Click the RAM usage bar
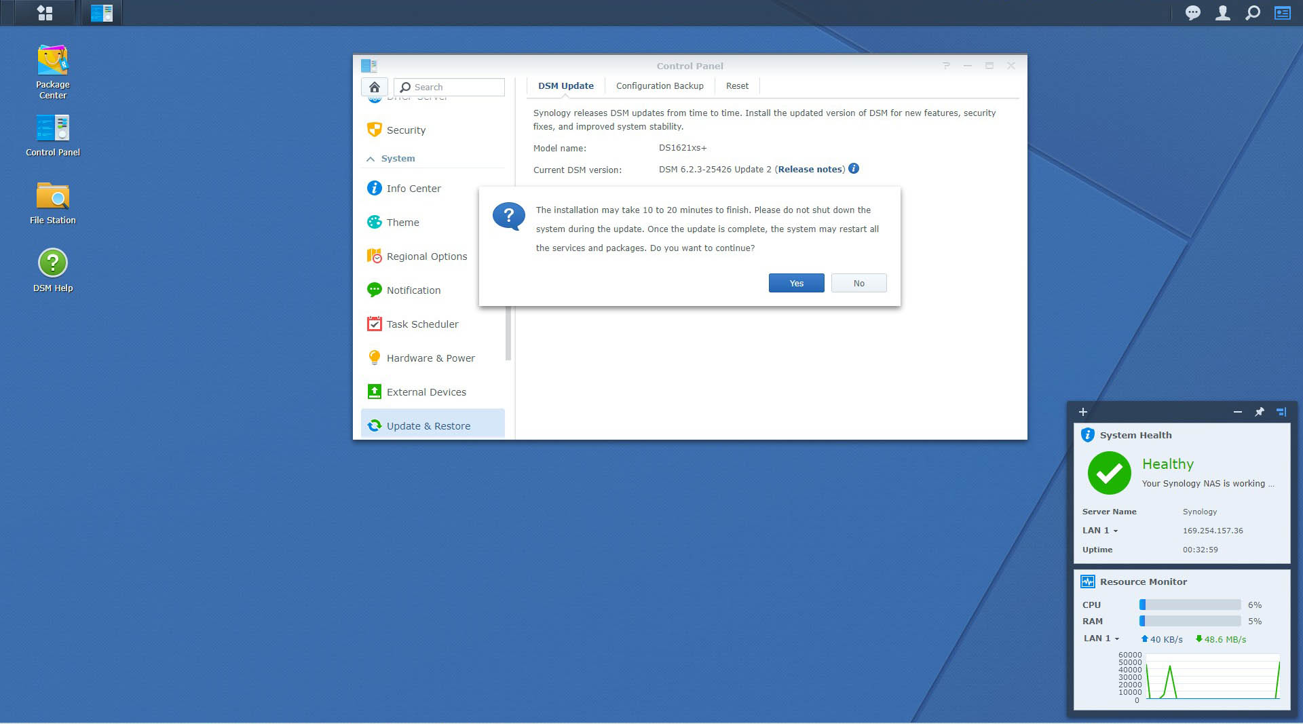The image size is (1303, 724). (1190, 621)
